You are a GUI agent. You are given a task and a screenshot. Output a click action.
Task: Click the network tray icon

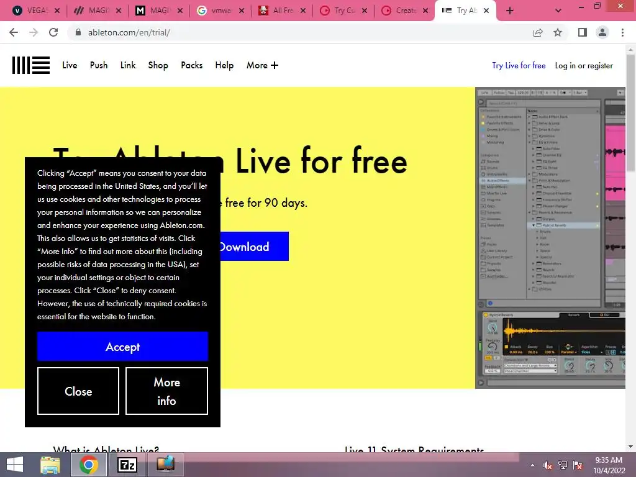click(563, 465)
